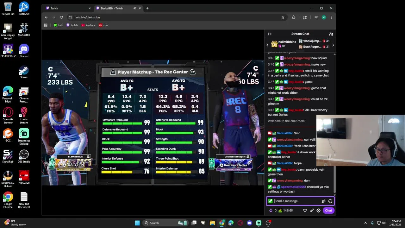Open the kick bookmark
This screenshot has width=405, height=228.
coord(58,25)
